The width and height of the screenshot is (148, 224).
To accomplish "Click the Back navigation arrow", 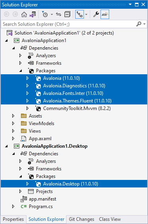I will point(7,14).
